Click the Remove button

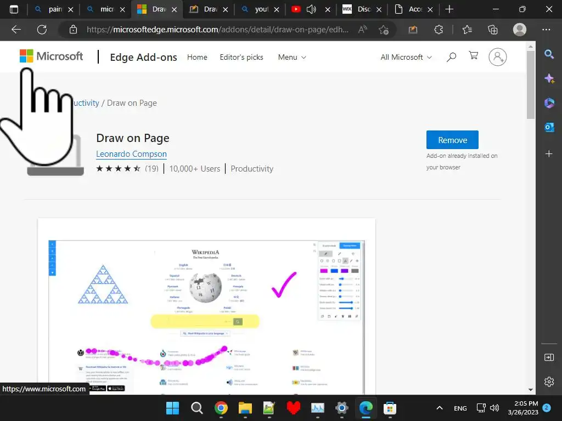click(x=452, y=140)
